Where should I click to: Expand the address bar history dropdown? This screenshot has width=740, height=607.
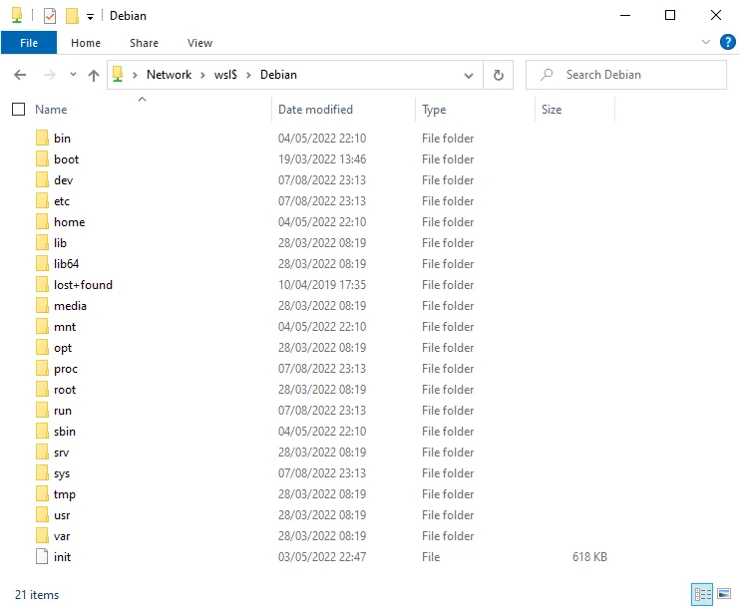[x=468, y=75]
